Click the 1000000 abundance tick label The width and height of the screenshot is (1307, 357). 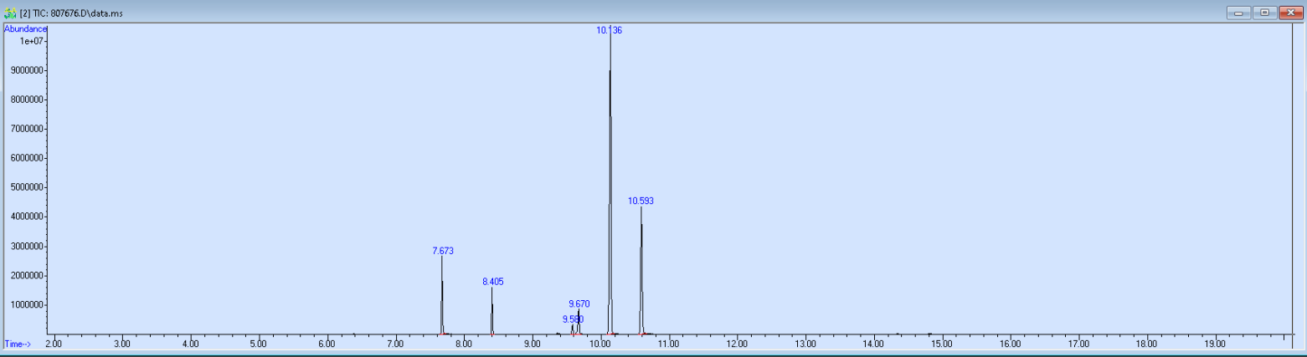[27, 305]
